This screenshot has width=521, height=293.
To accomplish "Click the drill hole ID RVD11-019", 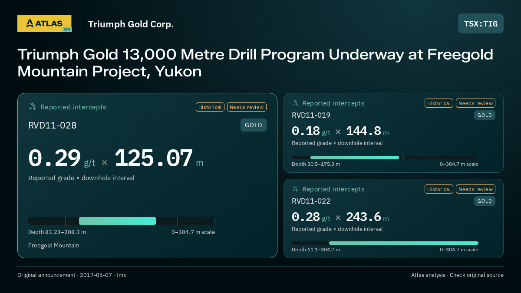I will point(311,115).
